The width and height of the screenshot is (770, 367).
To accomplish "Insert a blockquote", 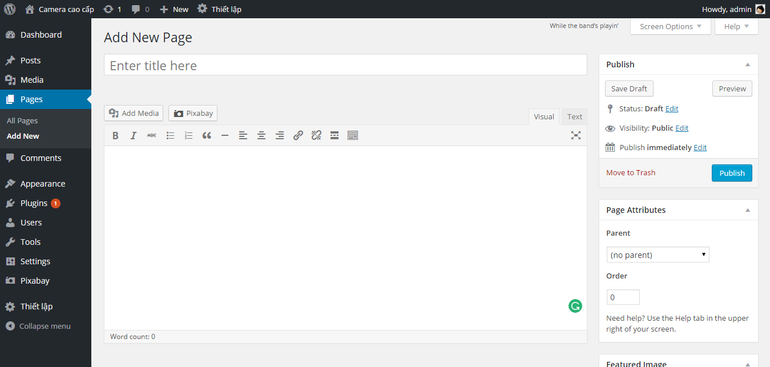I will 207,135.
